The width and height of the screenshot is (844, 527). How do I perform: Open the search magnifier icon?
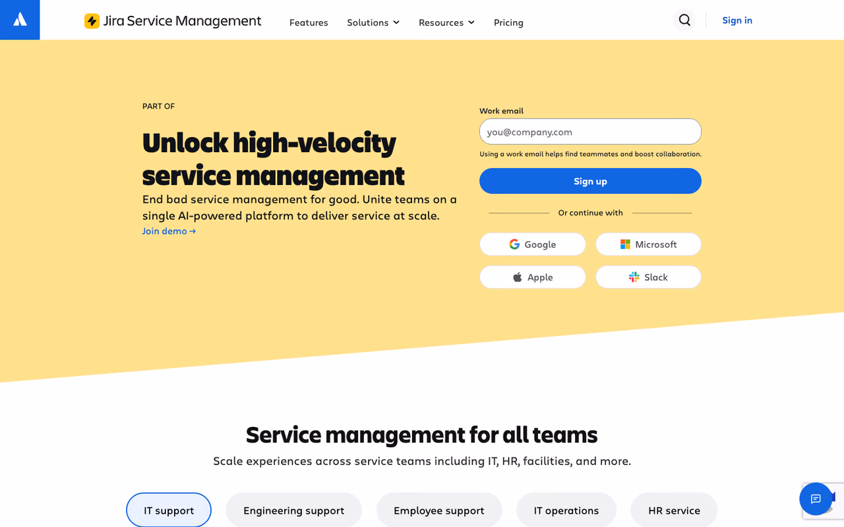pyautogui.click(x=684, y=20)
